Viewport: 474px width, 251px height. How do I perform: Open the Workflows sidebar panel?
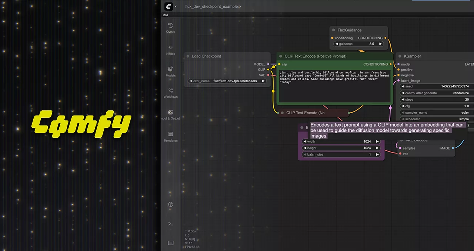[170, 93]
